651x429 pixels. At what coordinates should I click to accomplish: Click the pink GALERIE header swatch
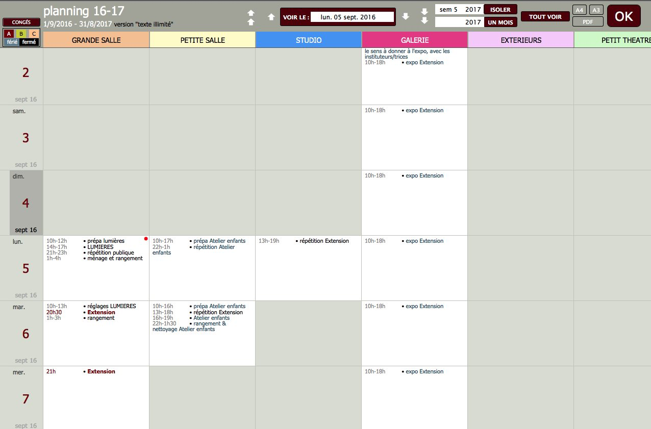[x=414, y=40]
